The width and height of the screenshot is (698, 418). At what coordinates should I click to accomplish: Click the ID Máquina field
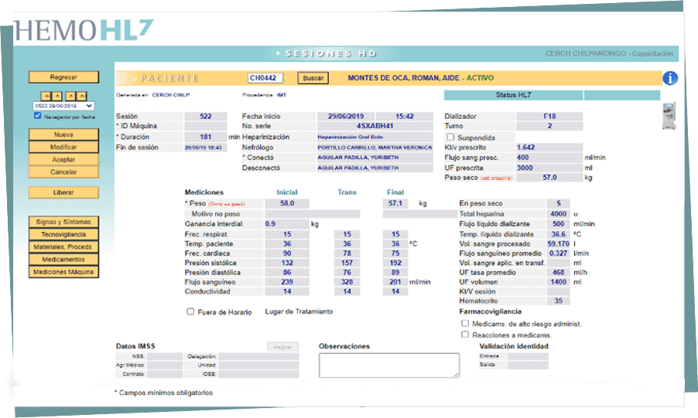tap(206, 126)
